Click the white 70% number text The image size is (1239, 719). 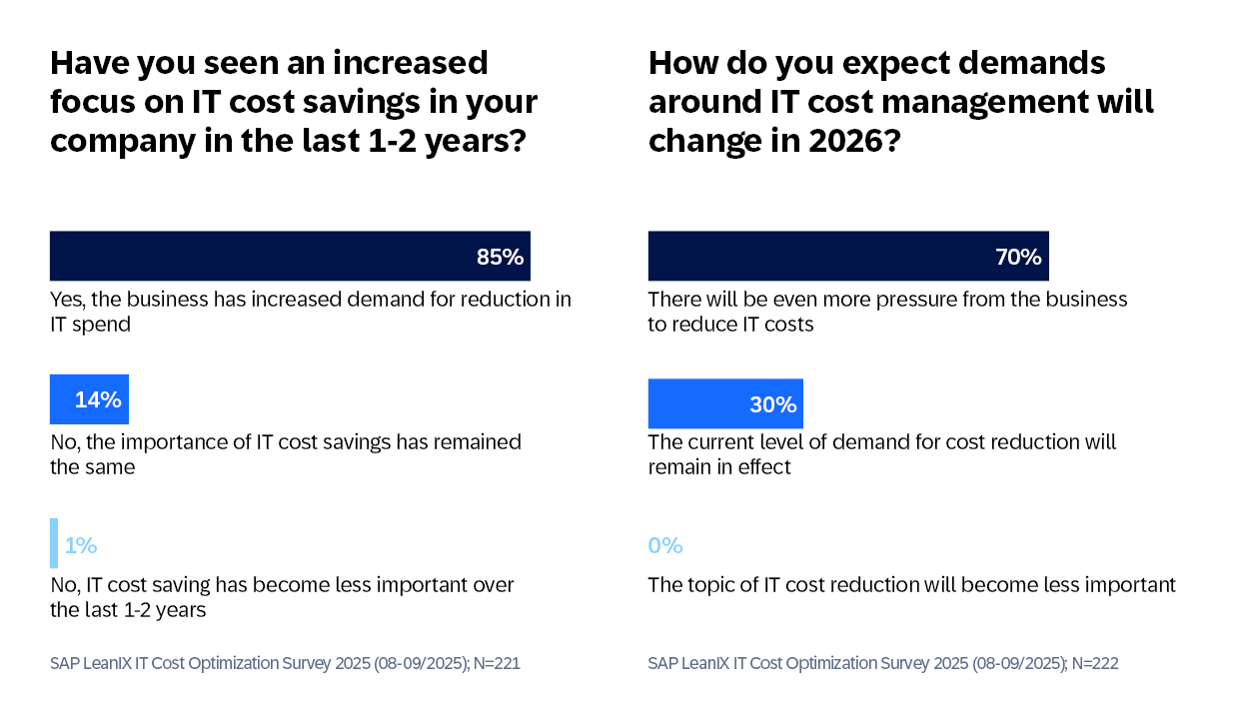[x=1018, y=257]
